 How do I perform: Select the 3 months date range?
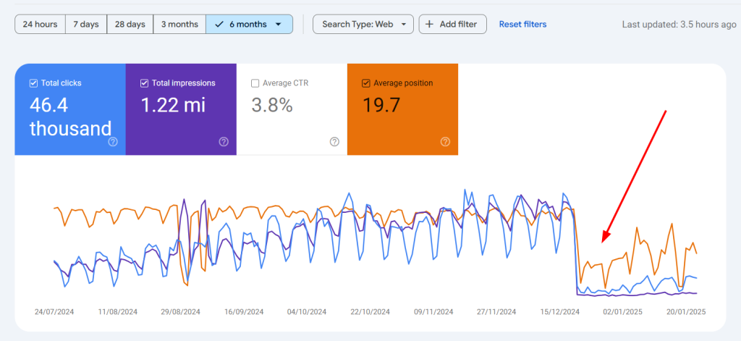pyautogui.click(x=179, y=24)
